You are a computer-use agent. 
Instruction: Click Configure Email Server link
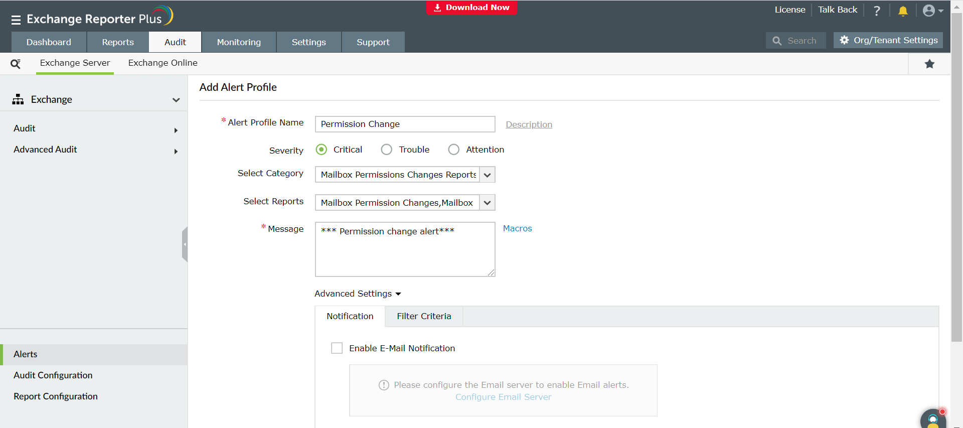(x=503, y=397)
